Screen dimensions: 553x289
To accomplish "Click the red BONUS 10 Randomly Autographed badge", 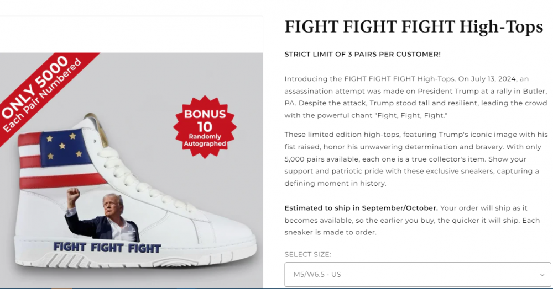I will pos(205,127).
